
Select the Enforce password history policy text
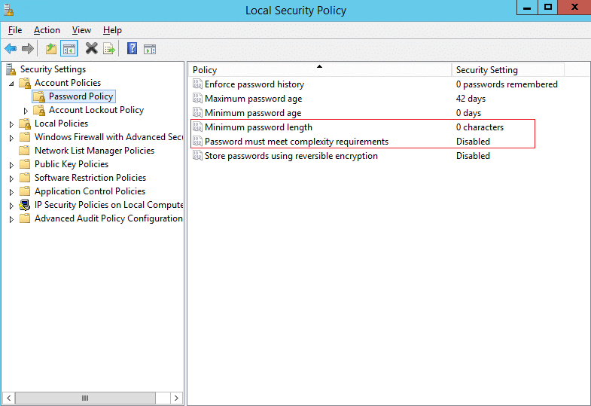tap(254, 84)
